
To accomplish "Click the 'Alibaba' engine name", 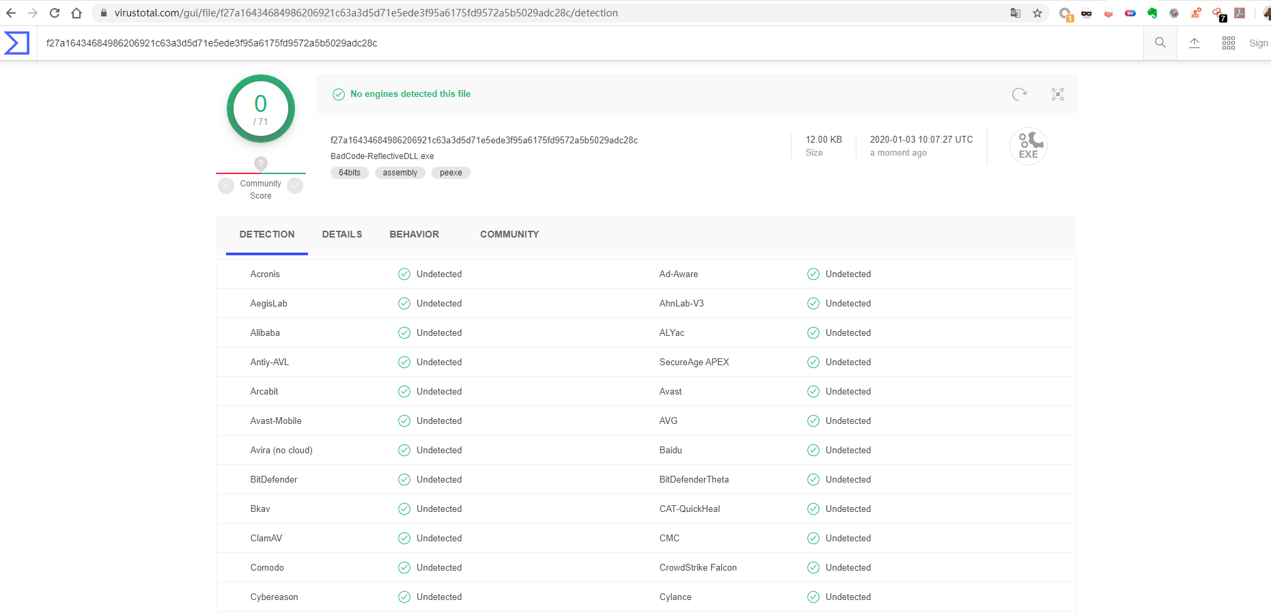I will 265,332.
